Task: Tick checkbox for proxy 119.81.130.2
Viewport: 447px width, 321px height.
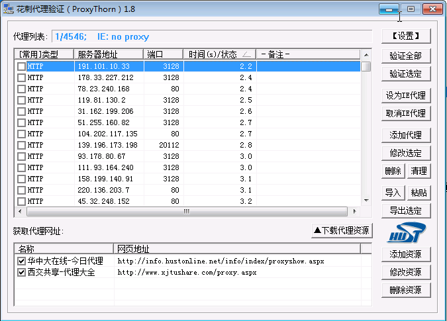Action: pos(21,100)
